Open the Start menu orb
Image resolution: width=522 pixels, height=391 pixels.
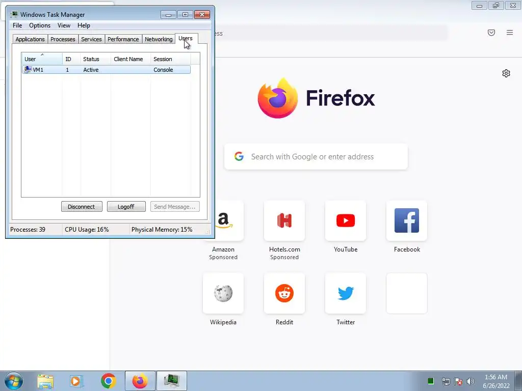14,381
